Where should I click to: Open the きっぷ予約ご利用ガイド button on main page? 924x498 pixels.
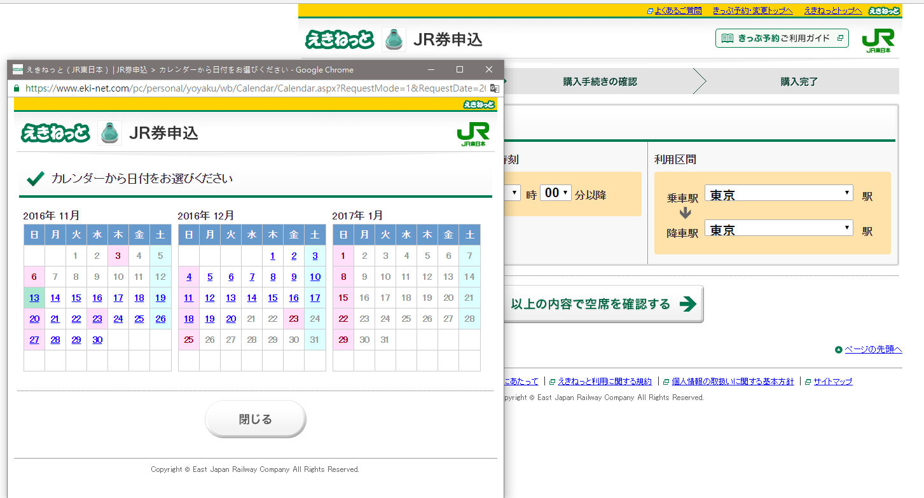pyautogui.click(x=782, y=38)
